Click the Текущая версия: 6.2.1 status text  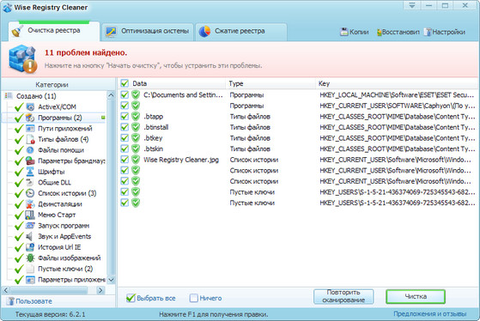50,314
